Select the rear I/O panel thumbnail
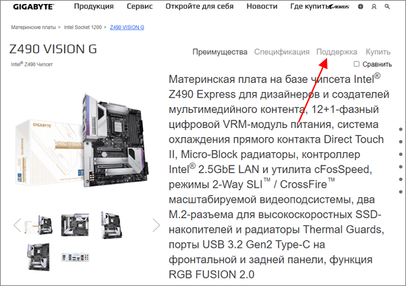This screenshot has height=286, width=406. click(75, 257)
